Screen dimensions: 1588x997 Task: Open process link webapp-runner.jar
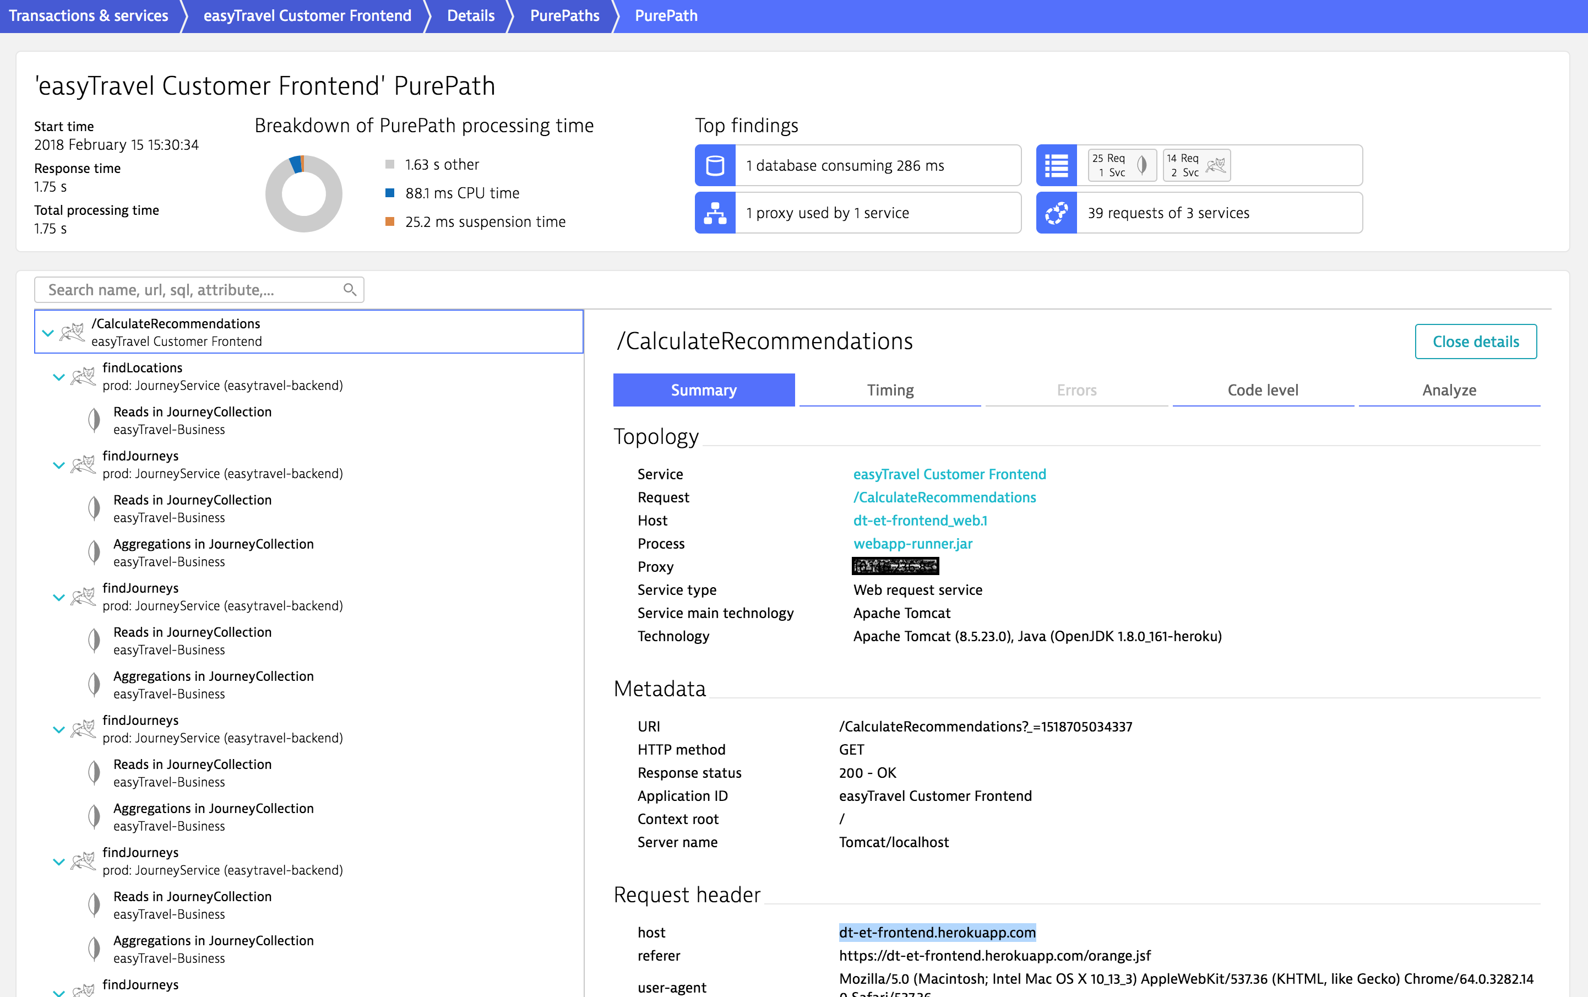point(912,543)
